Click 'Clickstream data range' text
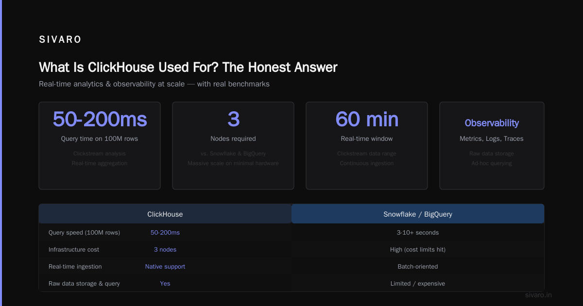583x306 pixels. (367, 153)
